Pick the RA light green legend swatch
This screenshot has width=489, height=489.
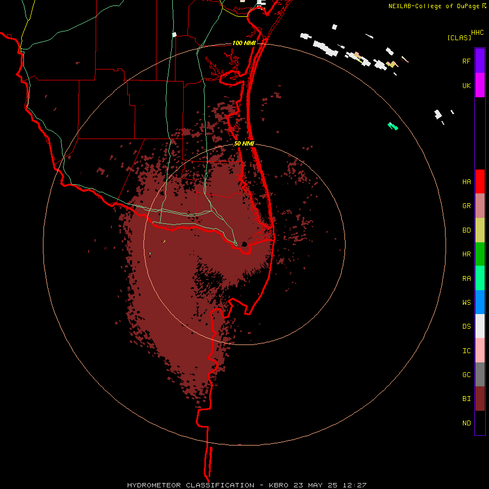[x=480, y=278]
